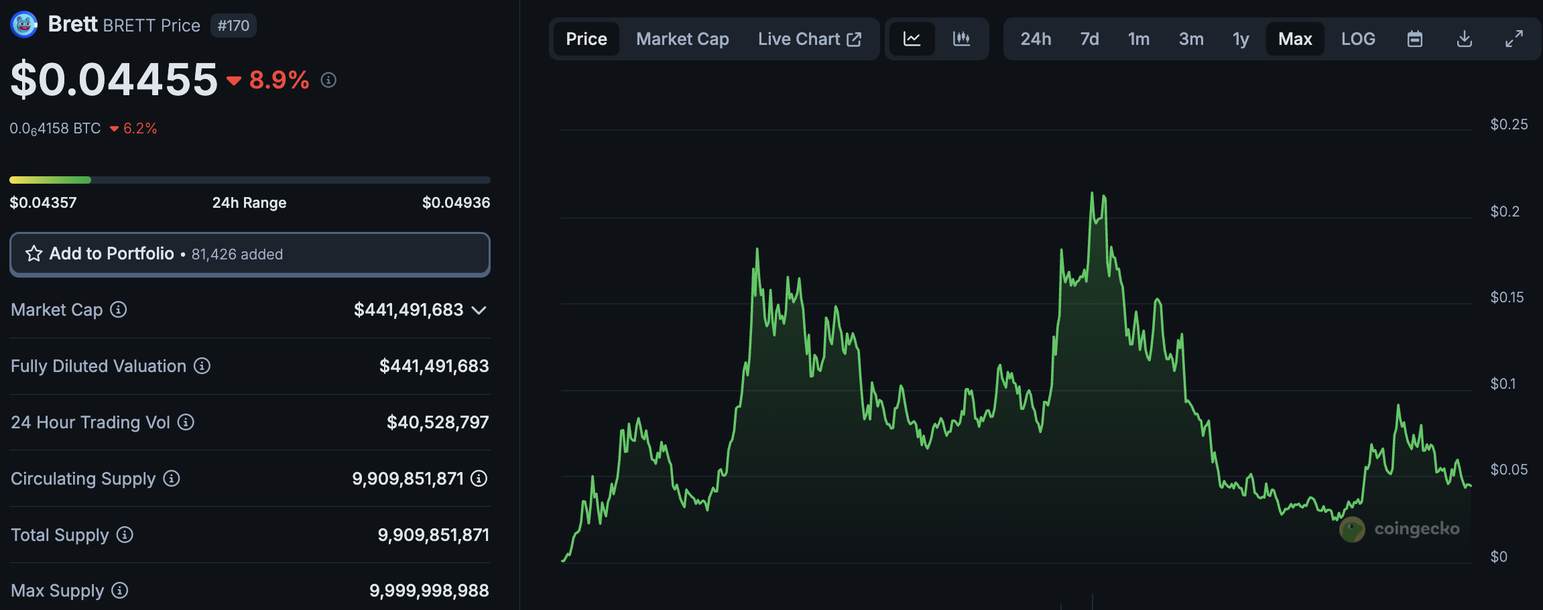This screenshot has width=1543, height=610.
Task: Set chart range to Max
Action: [x=1295, y=39]
